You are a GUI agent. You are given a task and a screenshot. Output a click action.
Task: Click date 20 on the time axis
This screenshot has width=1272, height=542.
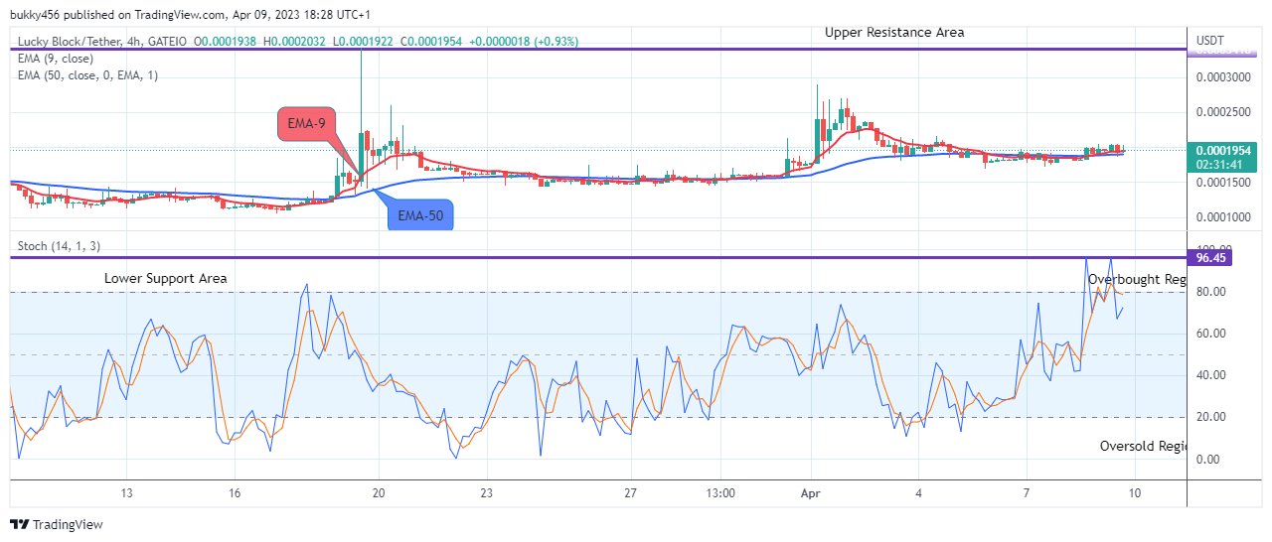[379, 493]
